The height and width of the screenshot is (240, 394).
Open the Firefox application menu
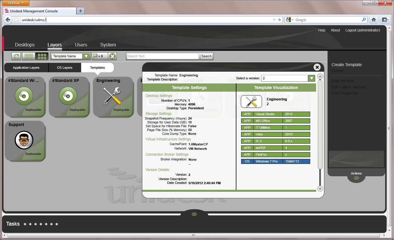[16, 3]
